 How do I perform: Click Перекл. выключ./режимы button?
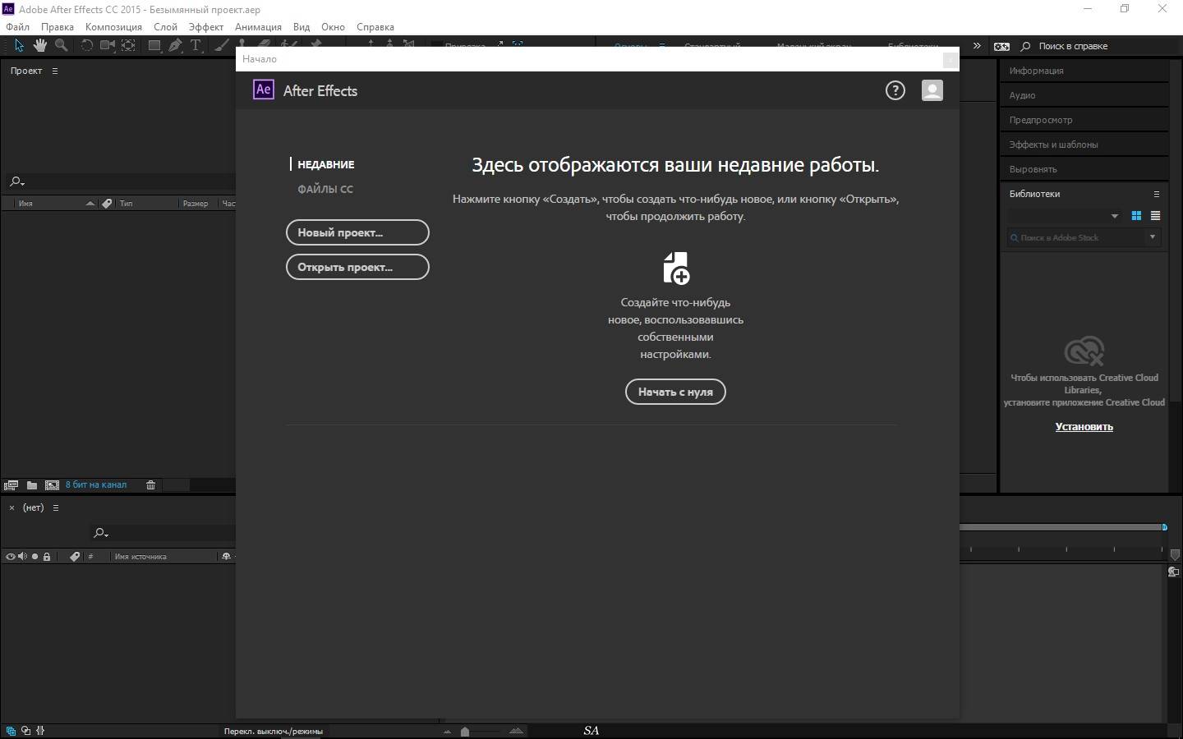pyautogui.click(x=274, y=731)
